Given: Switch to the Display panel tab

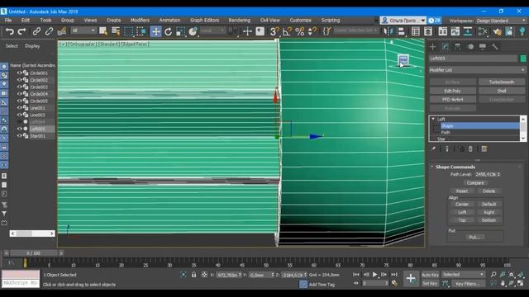Looking at the screenshot, I should 483,47.
